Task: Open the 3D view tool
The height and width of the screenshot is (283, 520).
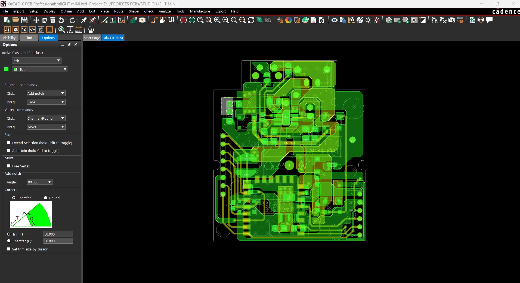Action: tap(268, 20)
